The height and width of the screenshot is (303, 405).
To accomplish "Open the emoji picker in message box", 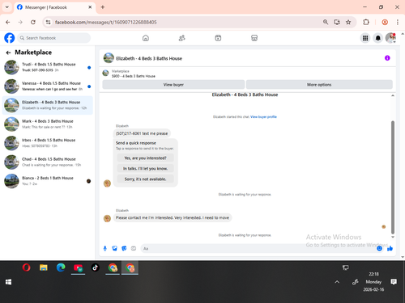I will coord(379,248).
